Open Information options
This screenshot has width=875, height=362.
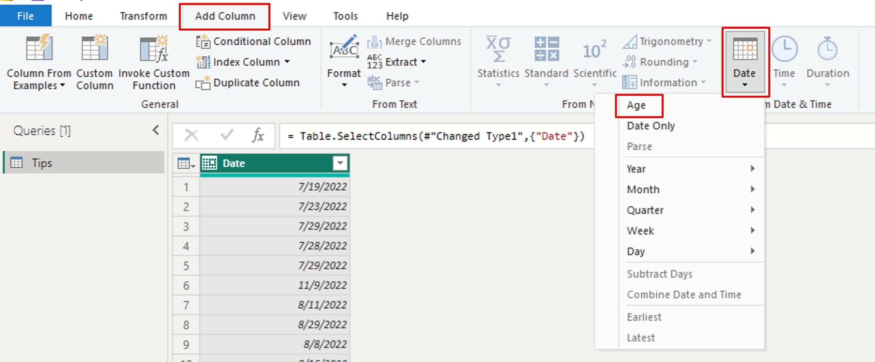[664, 83]
